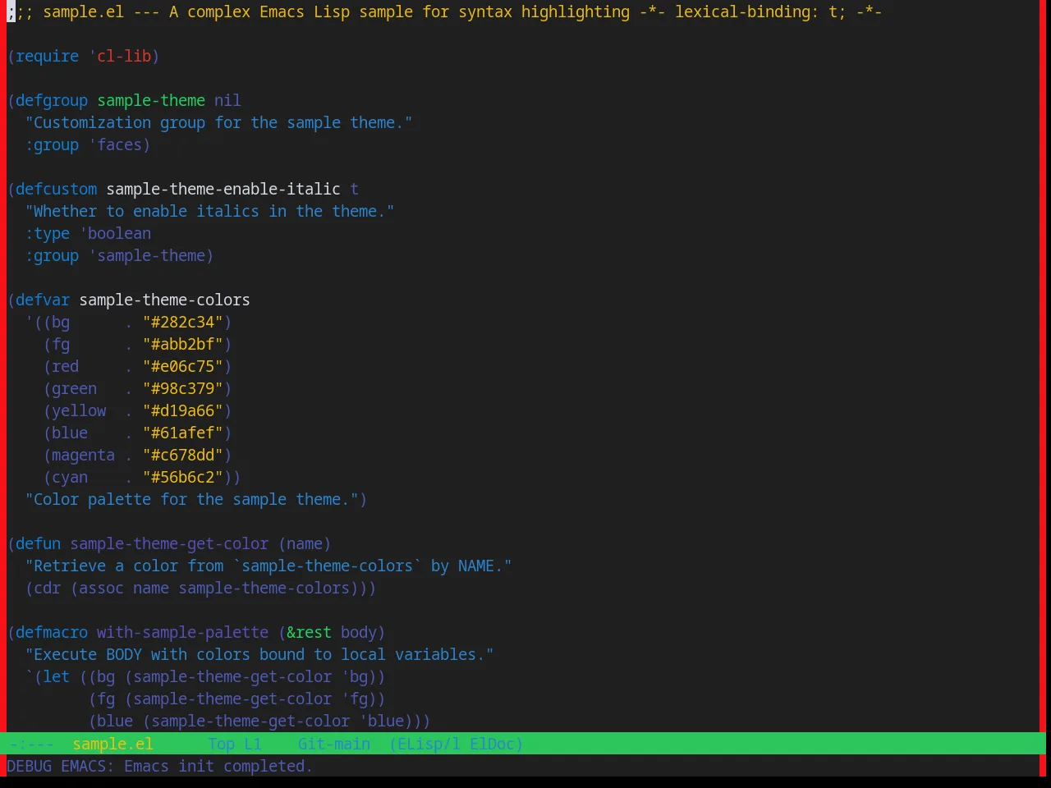
Task: Click the docstring 'Color palette for the sample theme.'
Action: tap(191, 499)
